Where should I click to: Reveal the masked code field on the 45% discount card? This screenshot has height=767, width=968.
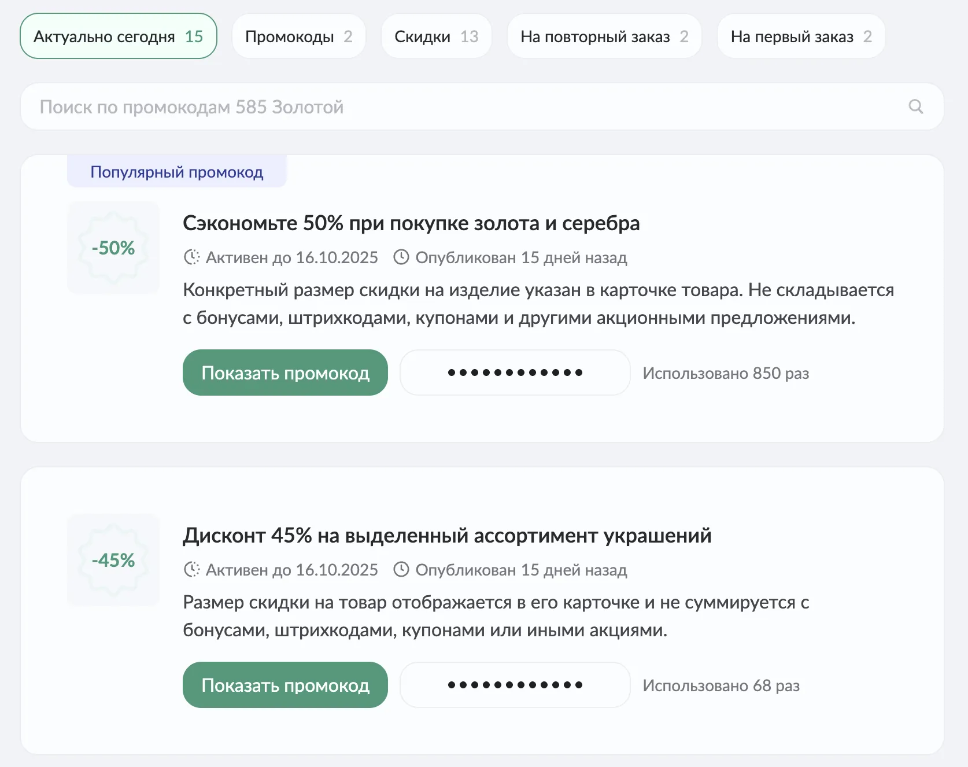pos(514,685)
